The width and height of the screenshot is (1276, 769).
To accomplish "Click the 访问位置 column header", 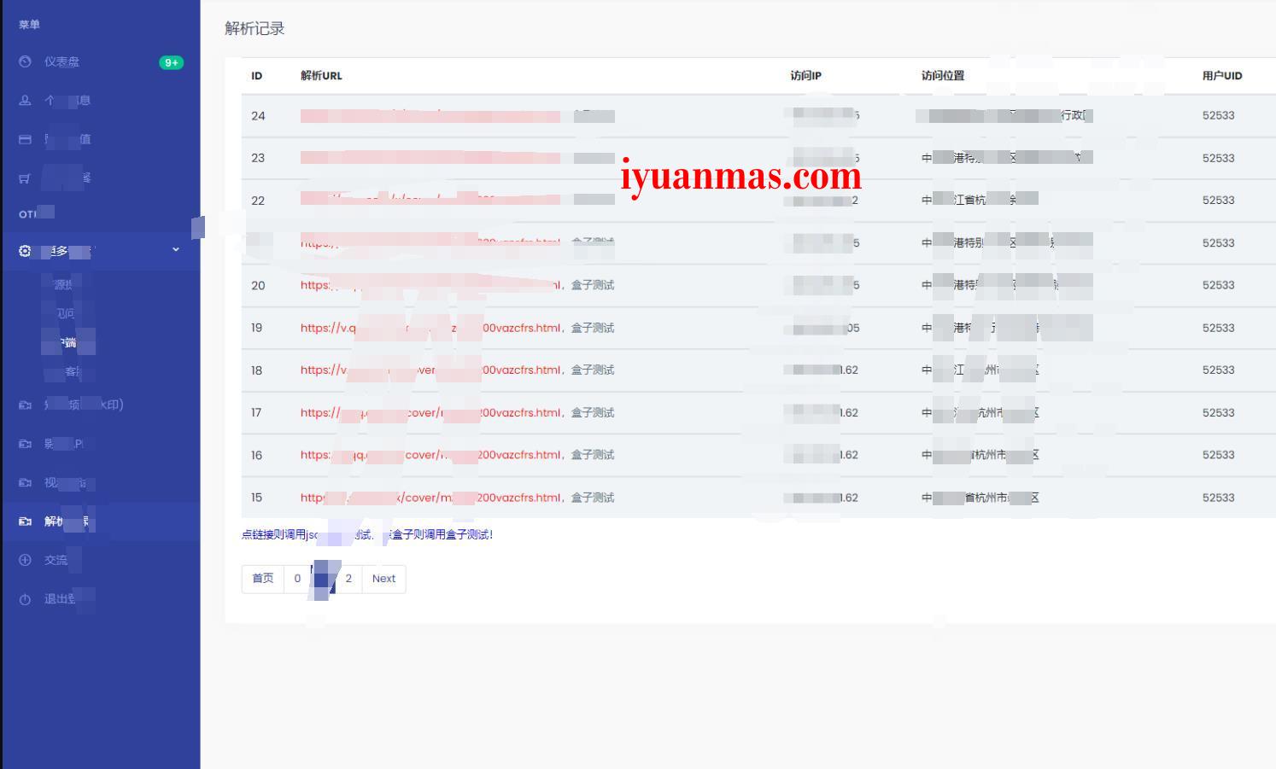I will pyautogui.click(x=943, y=76).
